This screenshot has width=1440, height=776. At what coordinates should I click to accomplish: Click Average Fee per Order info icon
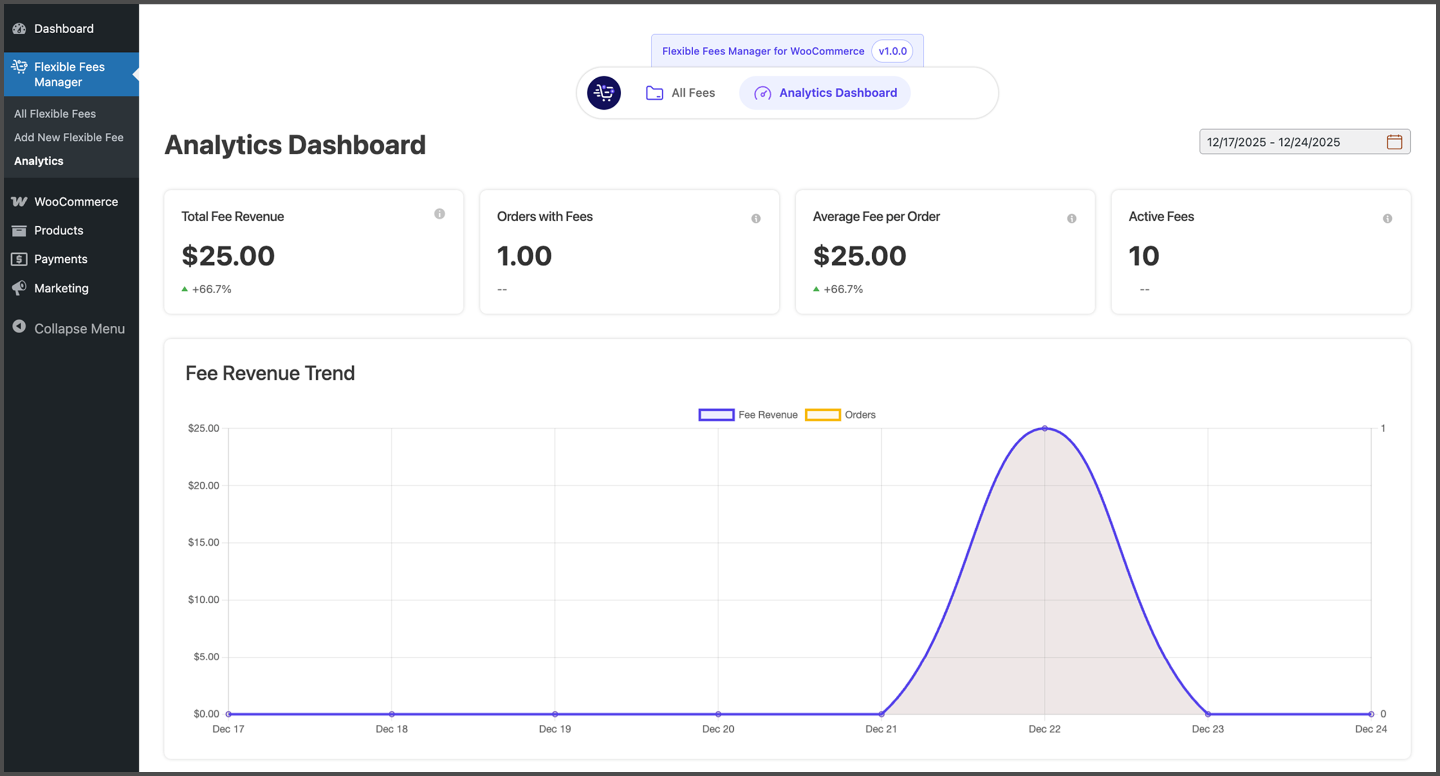[1071, 218]
